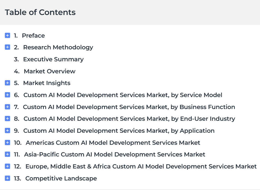Viewport: 260px width, 190px height.
Task: Expand Research Methodology with plus icon
Action: pos(7,47)
